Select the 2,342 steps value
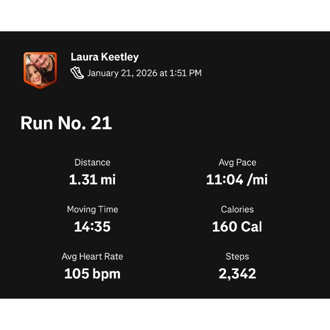Image resolution: width=330 pixels, height=330 pixels. [237, 273]
